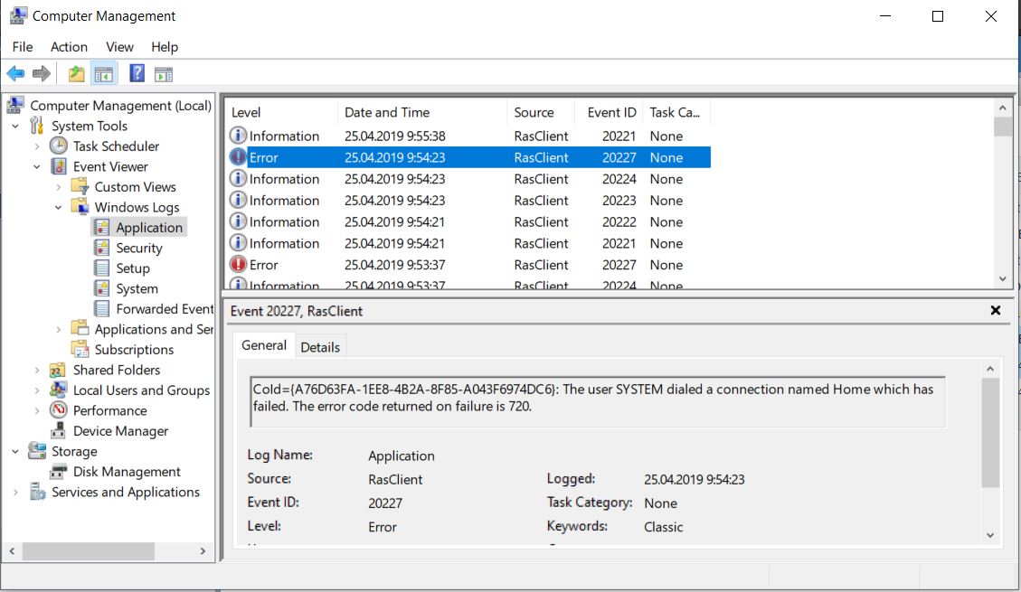
Task: Select the 9:54:21 event with ID 20221
Action: click(x=468, y=243)
